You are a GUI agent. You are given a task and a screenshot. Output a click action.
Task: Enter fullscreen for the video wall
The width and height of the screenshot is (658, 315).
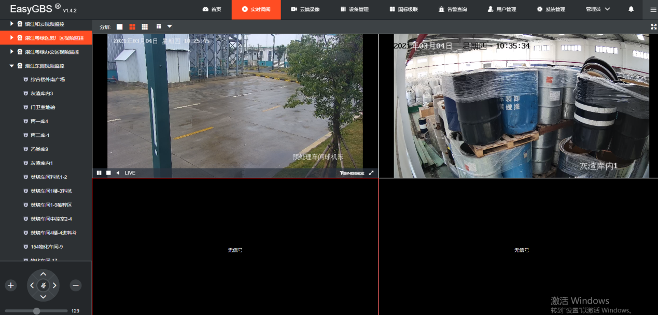click(653, 26)
